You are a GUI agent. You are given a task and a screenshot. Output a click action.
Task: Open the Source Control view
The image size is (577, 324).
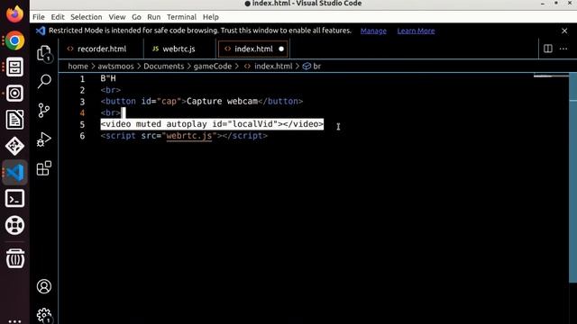coord(44,110)
